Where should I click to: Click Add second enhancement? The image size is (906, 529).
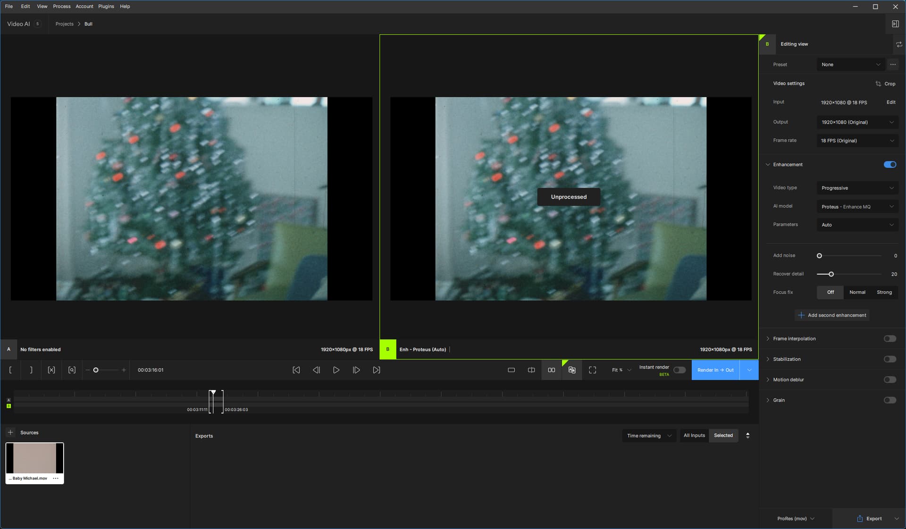point(832,315)
